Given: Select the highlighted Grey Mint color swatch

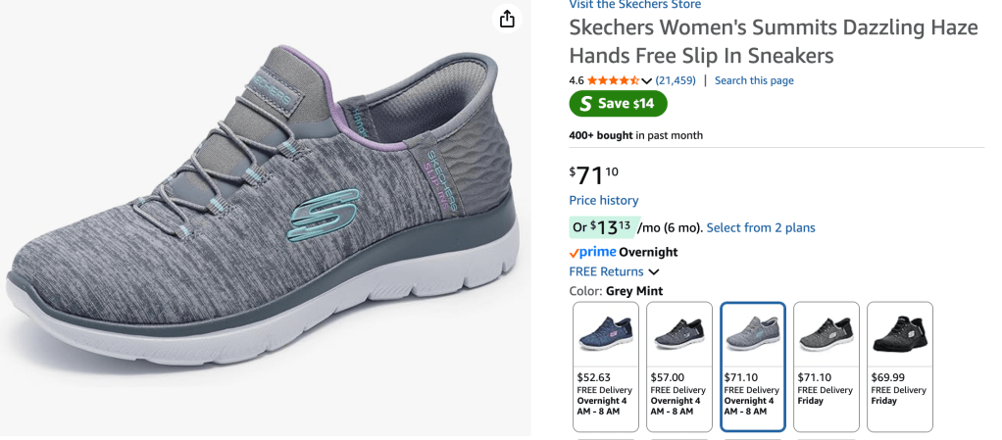Looking at the screenshot, I should (x=753, y=366).
